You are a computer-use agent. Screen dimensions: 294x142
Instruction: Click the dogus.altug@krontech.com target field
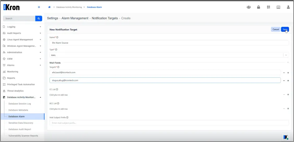(165, 80)
